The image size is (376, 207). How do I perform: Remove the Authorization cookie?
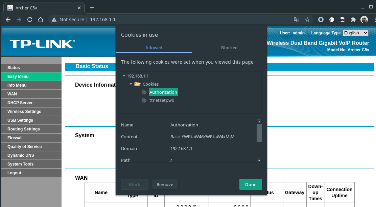(165, 184)
